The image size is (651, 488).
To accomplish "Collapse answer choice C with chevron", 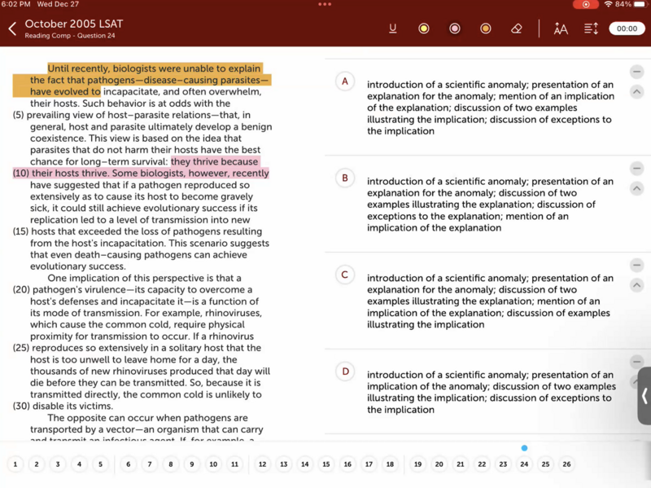I will coord(637,285).
